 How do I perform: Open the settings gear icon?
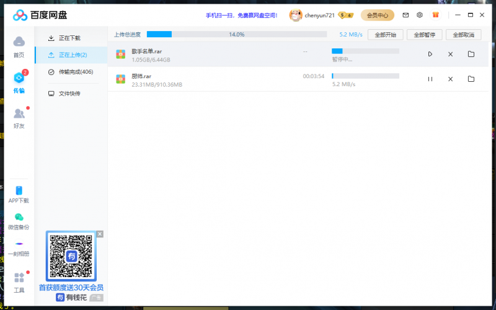click(420, 15)
